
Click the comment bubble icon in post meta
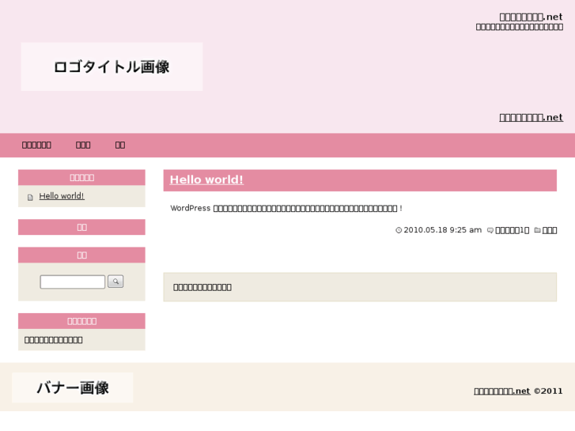point(490,230)
